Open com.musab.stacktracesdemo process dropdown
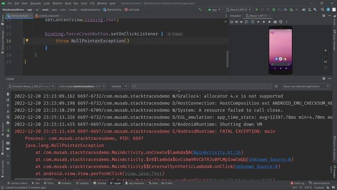The image size is (337, 190). click(82, 87)
